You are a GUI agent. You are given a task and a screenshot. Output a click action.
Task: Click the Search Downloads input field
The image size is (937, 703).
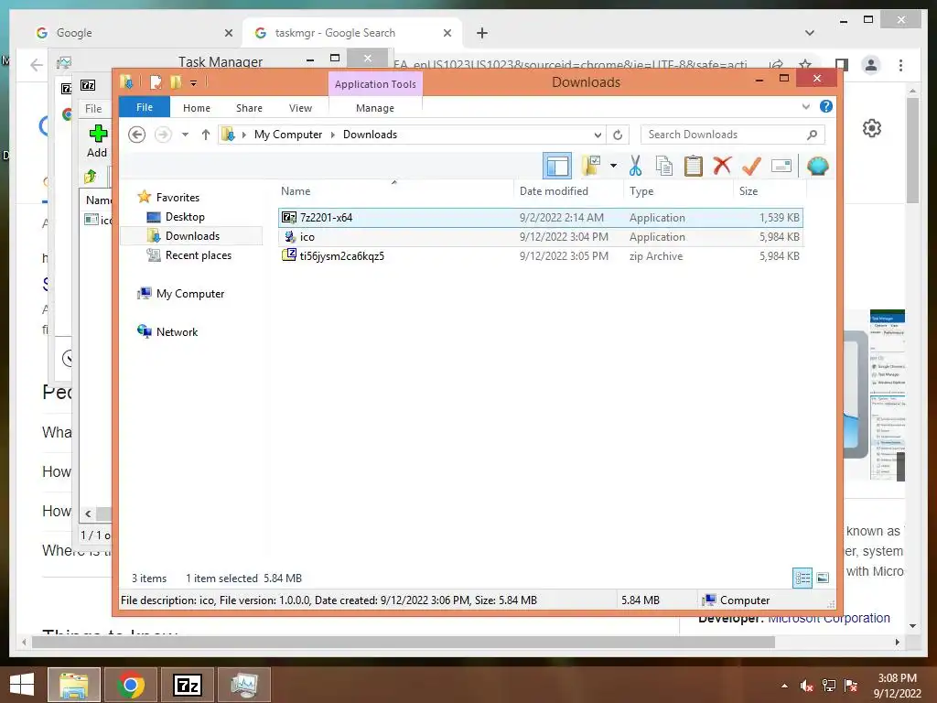[723, 135]
